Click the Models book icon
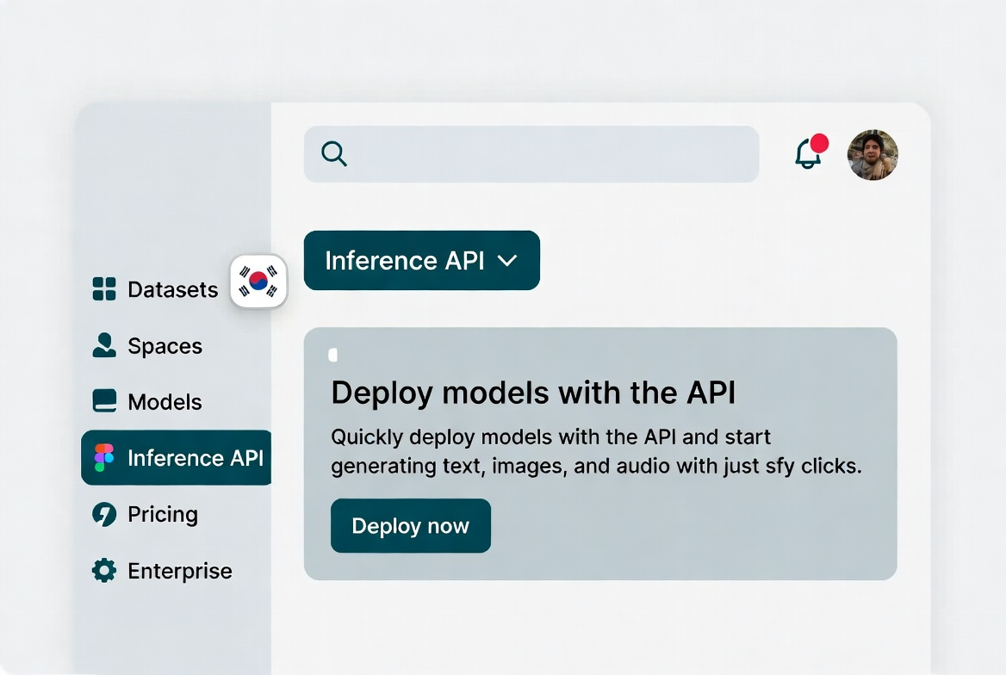This screenshot has width=1006, height=675. point(102,401)
